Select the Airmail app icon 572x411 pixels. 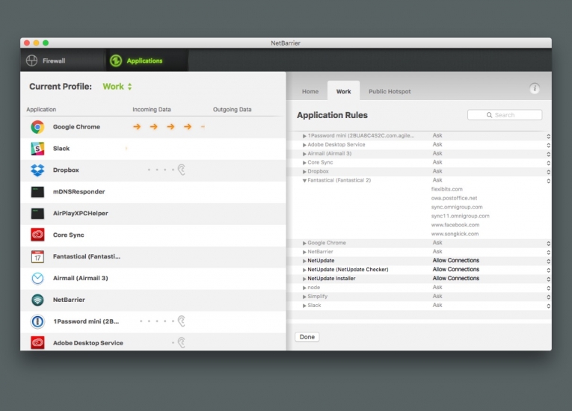tap(37, 278)
